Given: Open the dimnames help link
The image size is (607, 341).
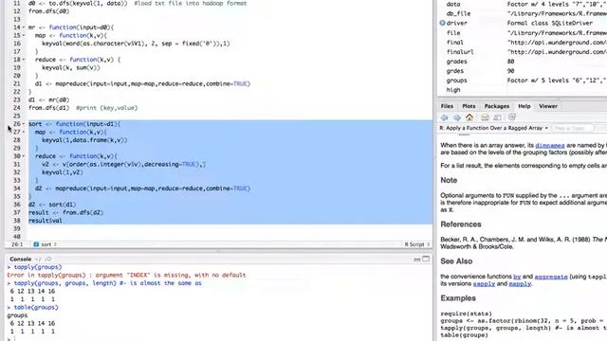Looking at the screenshot, I should click(x=550, y=145).
